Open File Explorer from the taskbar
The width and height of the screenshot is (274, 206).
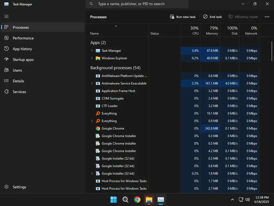(149, 200)
